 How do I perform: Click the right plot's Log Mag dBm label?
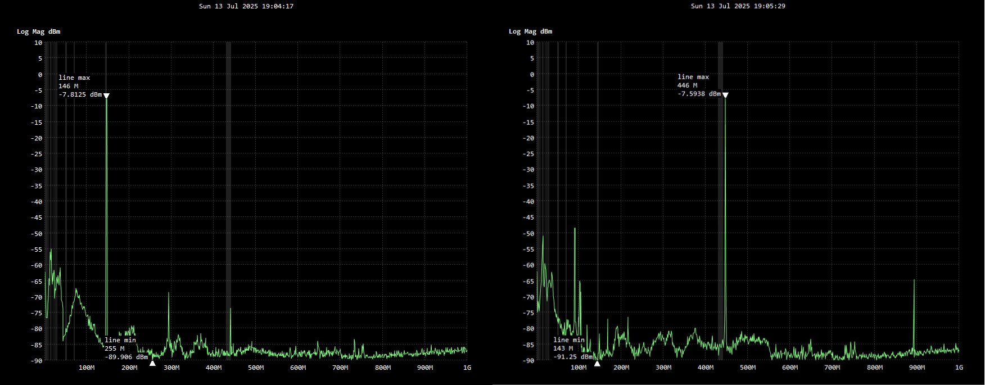[530, 31]
